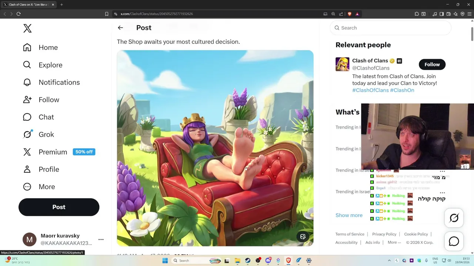The width and height of the screenshot is (474, 266).
Task: Open the browser hamburger menu
Action: (x=470, y=14)
